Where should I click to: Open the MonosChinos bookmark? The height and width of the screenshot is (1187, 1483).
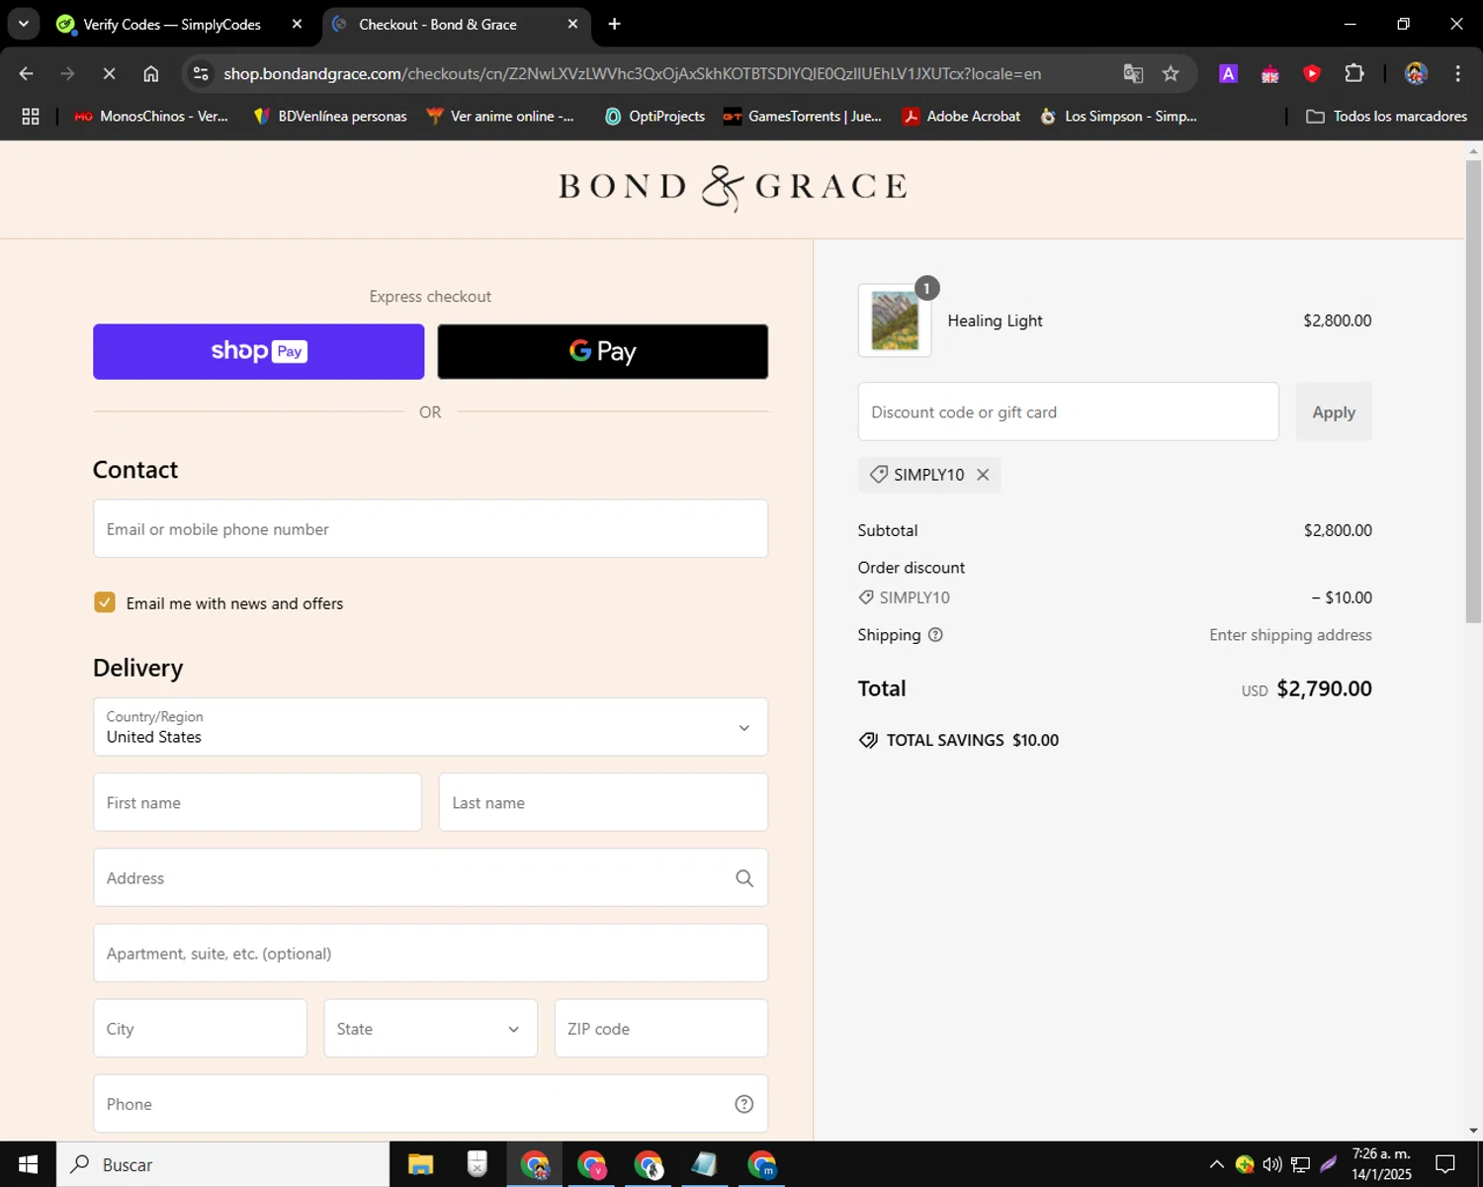tap(150, 116)
